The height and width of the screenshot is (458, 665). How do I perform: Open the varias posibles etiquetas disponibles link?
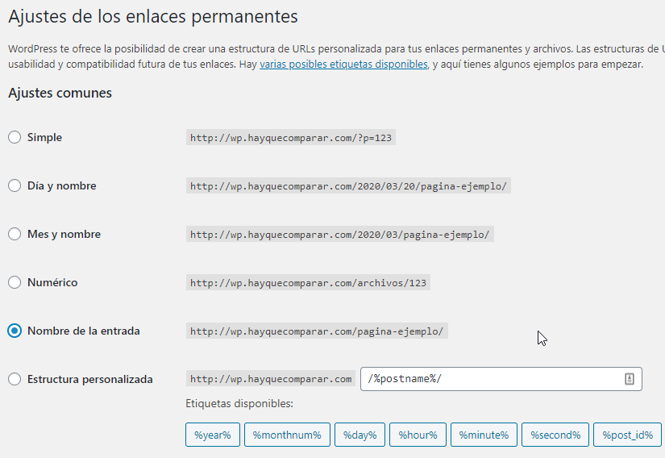343,65
